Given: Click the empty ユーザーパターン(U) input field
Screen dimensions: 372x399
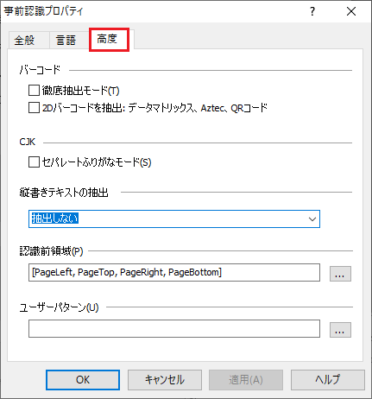Looking at the screenshot, I should 174,328.
